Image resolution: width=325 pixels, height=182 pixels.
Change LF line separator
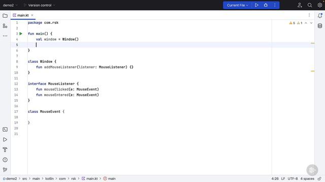(x=283, y=178)
